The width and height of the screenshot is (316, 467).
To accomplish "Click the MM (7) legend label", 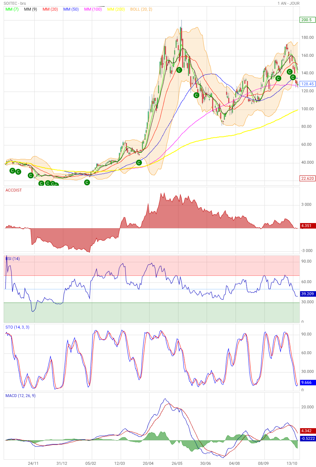I will [12, 9].
